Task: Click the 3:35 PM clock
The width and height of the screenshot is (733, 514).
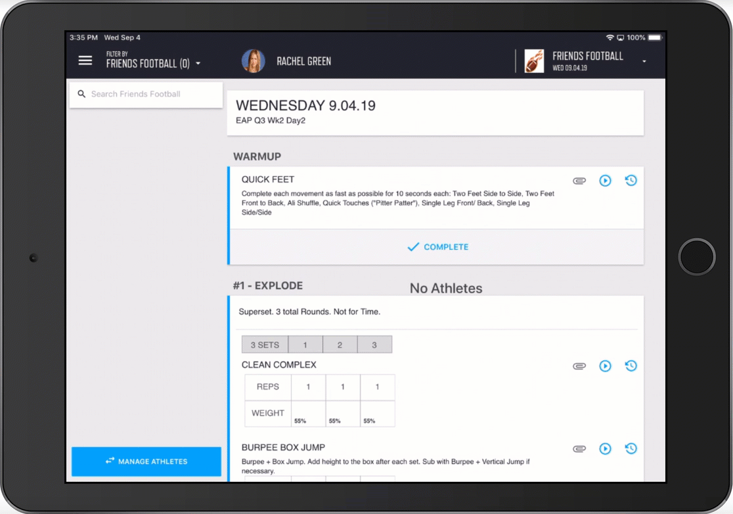Action: pyautogui.click(x=83, y=37)
